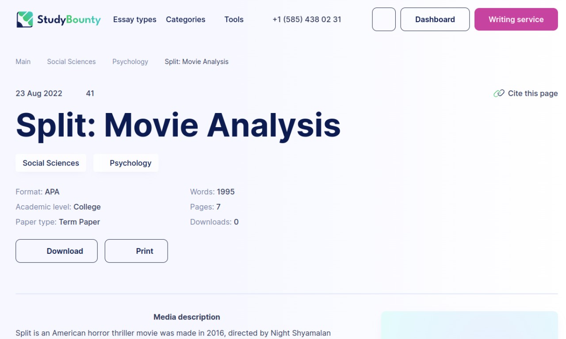This screenshot has width=566, height=339.
Task: Go to the Dashboard
Action: [x=435, y=19]
